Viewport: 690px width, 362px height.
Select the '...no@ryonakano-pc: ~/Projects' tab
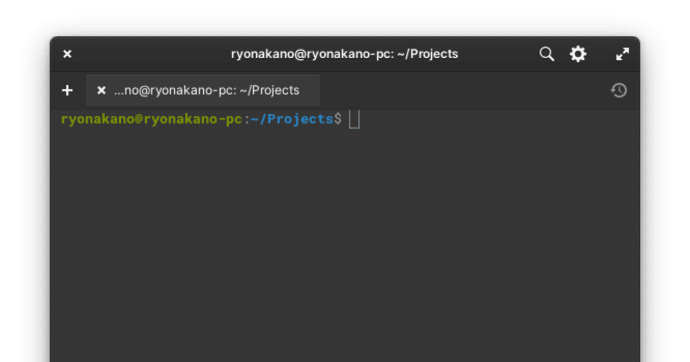206,90
